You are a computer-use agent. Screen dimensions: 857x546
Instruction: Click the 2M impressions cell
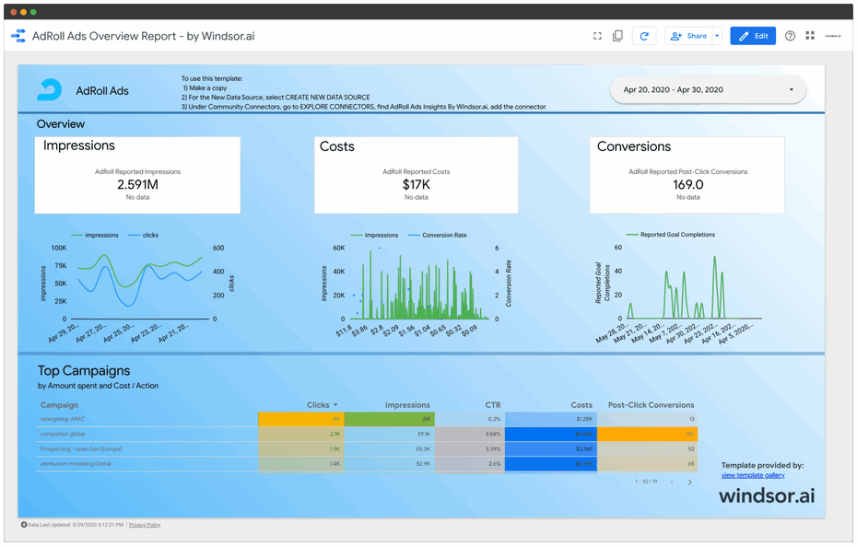[389, 419]
